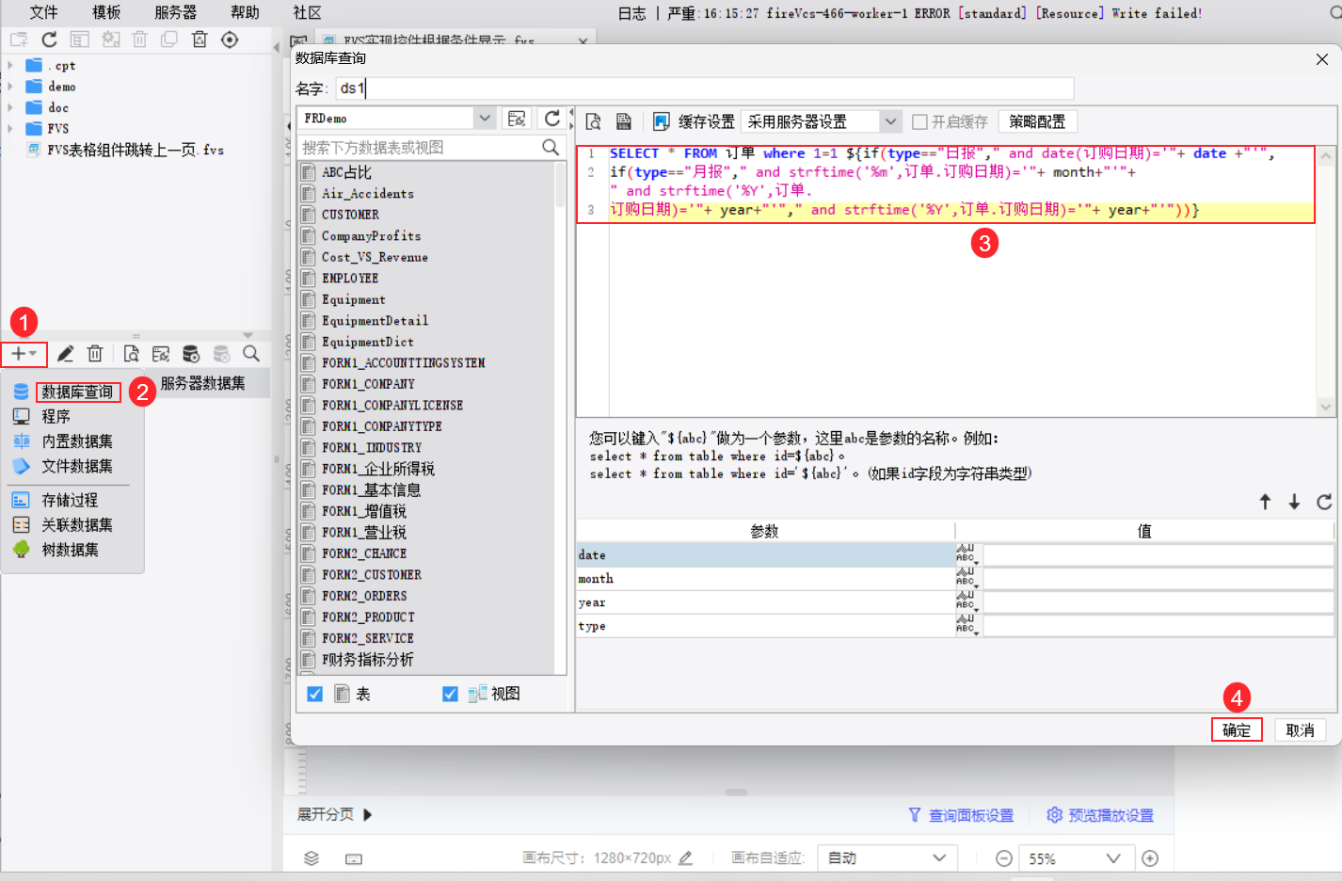Screen dimensions: 1342x881
Task: Toggle the 表 (tables) checkbox
Action: pos(315,694)
